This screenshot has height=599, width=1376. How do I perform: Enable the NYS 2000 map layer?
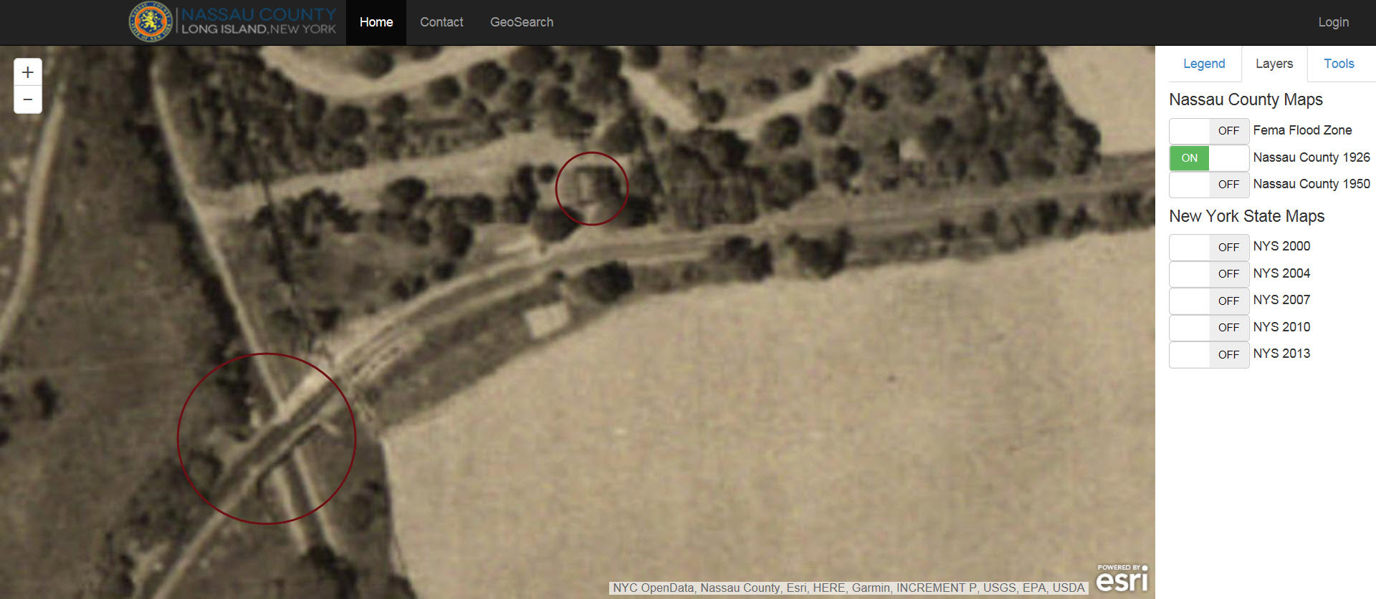1209,247
